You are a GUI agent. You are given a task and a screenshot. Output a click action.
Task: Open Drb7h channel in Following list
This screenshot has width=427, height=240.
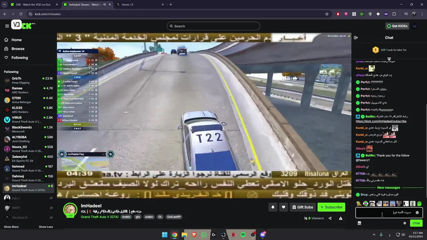[x=28, y=80]
